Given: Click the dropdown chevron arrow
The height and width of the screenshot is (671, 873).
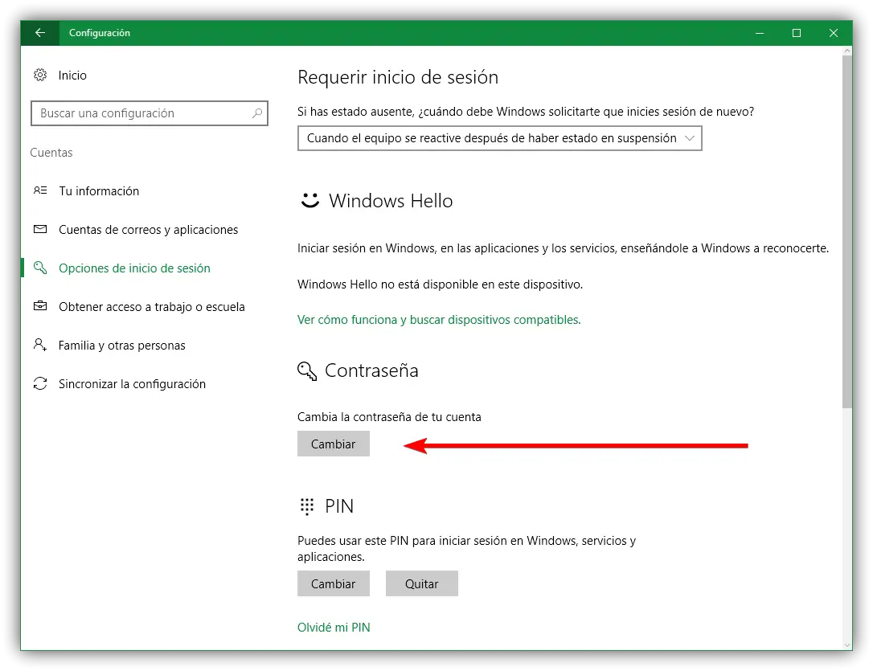Looking at the screenshot, I should click(x=690, y=138).
